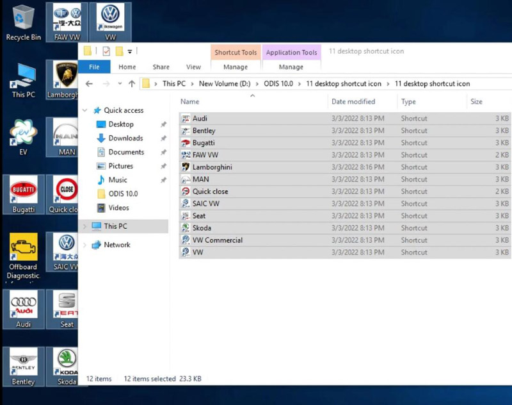Sort by Name column header
Screen dimensions: 512x405
pos(253,101)
